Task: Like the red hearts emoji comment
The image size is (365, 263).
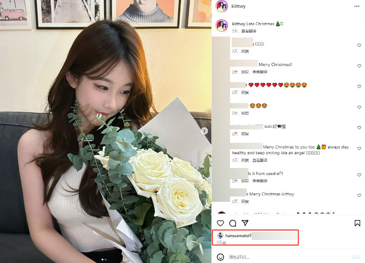Action: coord(359,86)
